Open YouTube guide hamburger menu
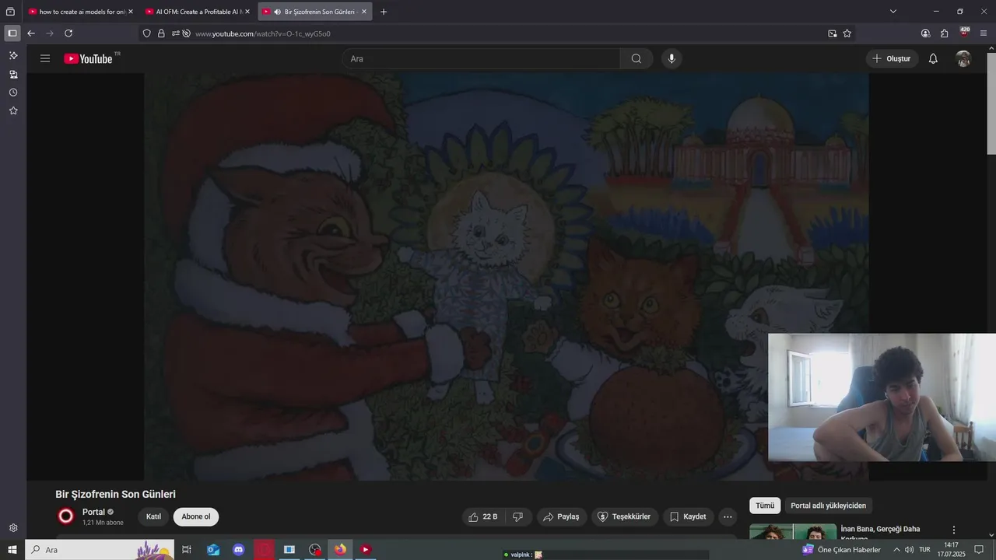The image size is (996, 560). coord(45,58)
